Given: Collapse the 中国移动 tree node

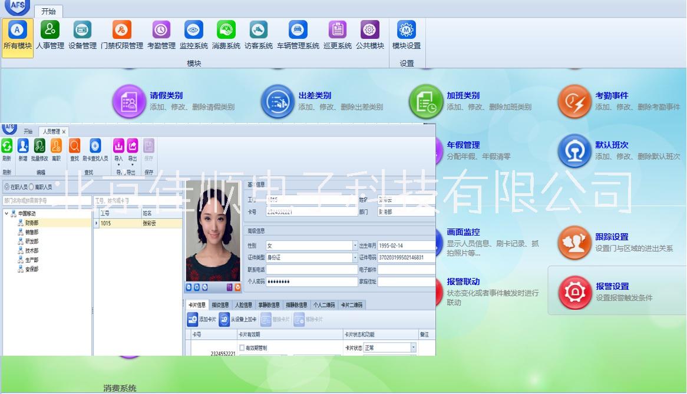Looking at the screenshot, I should (6, 214).
